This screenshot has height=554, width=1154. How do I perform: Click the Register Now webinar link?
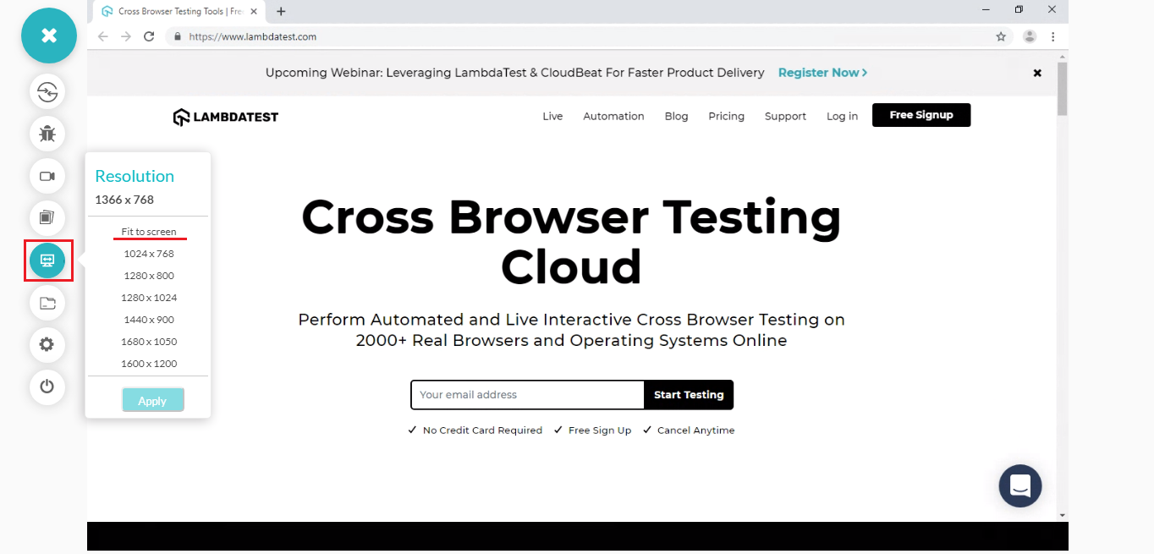coord(822,73)
